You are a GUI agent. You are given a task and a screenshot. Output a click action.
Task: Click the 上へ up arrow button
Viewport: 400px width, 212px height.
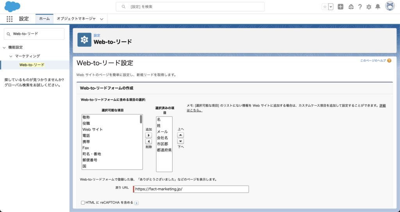pyautogui.click(x=180, y=135)
